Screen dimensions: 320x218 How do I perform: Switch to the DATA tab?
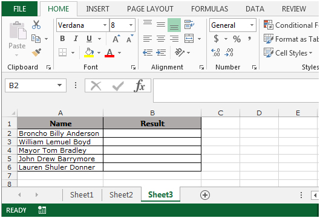[255, 9]
